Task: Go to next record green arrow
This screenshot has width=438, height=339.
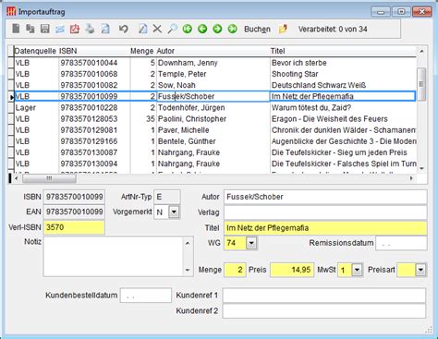Action: point(217,29)
